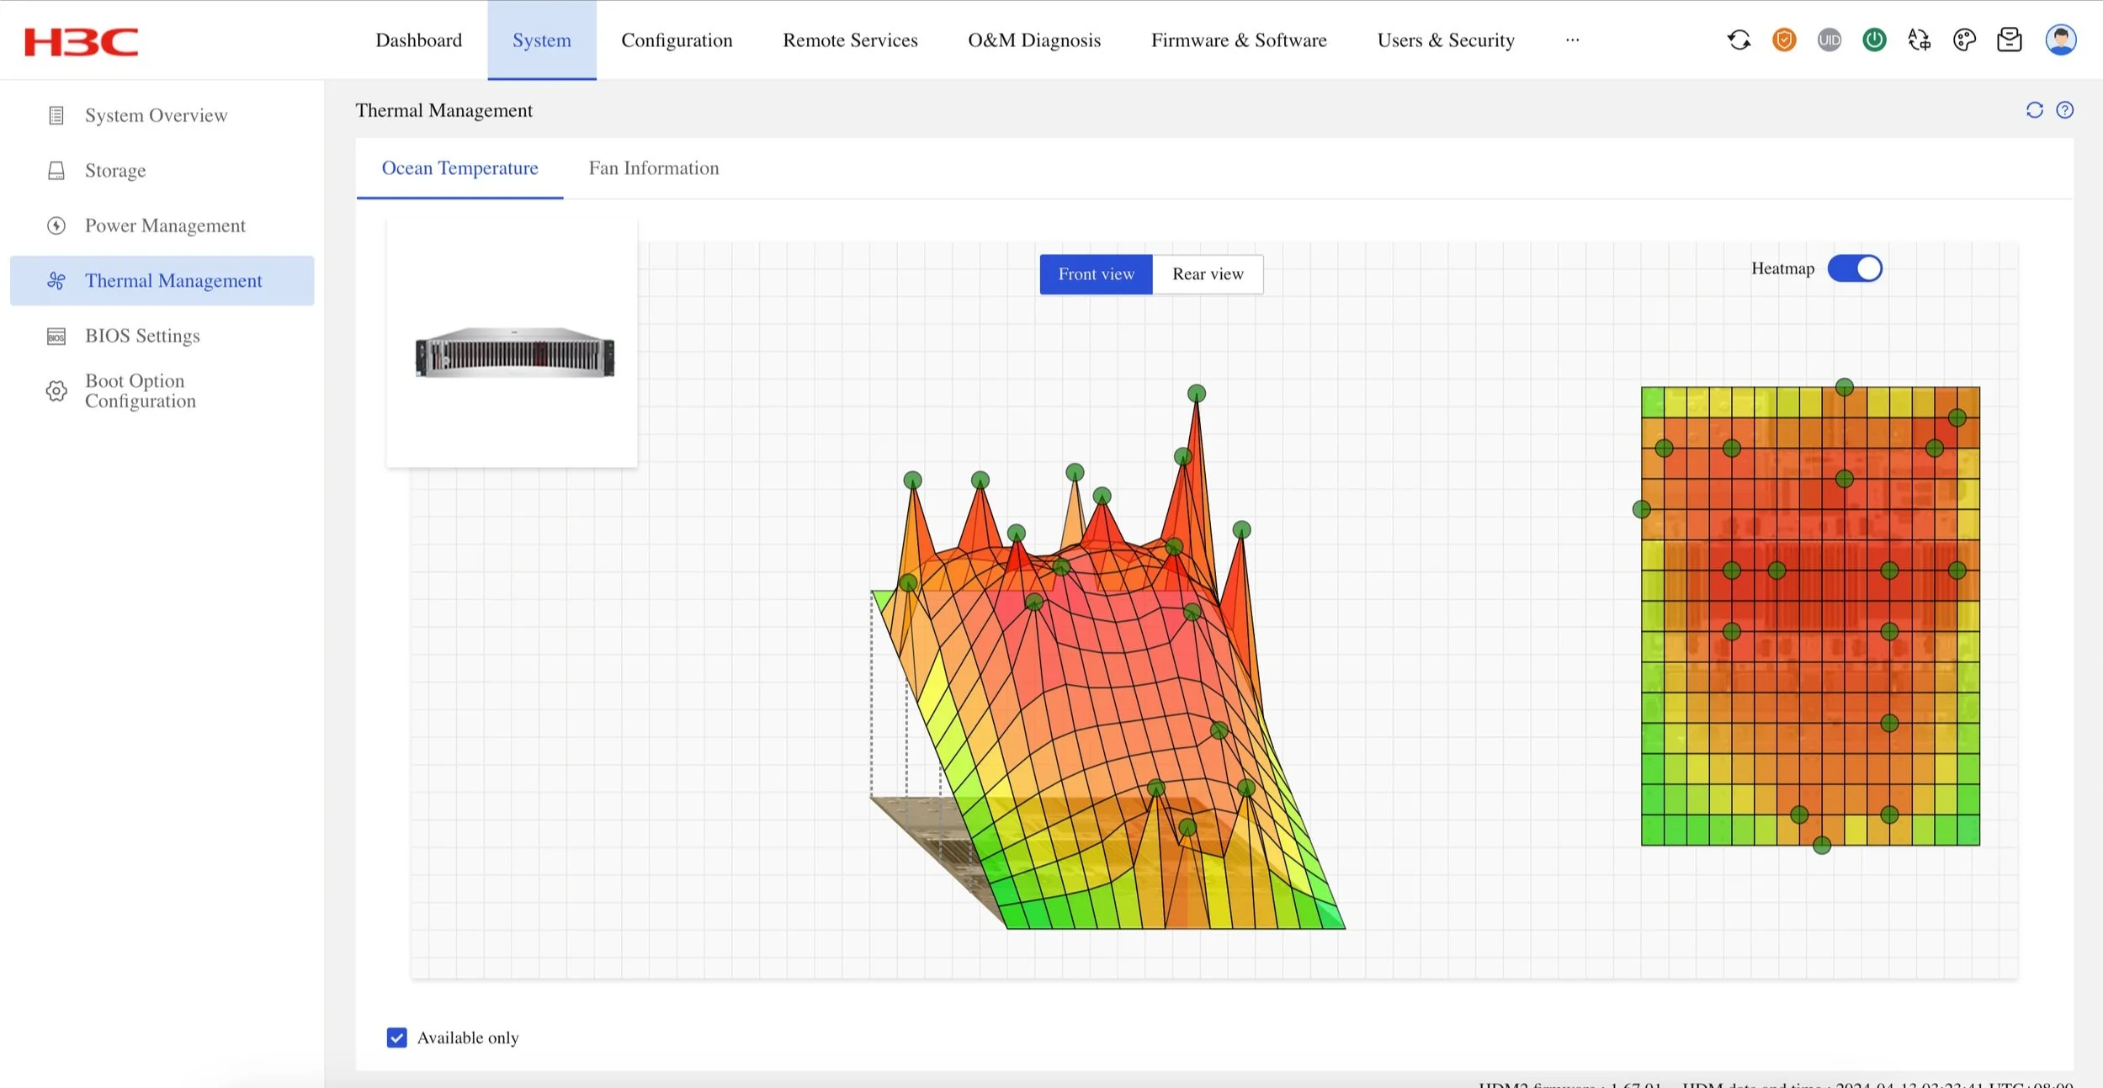Expand the more menu ellipsis
Screen dimensions: 2103x1088
click(1572, 40)
